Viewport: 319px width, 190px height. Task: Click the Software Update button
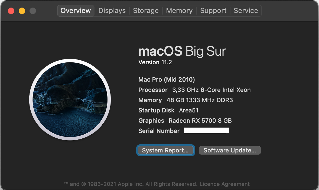(230, 151)
